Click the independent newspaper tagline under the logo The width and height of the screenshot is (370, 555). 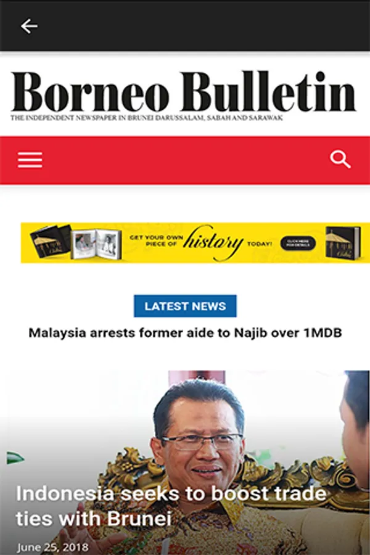(147, 118)
